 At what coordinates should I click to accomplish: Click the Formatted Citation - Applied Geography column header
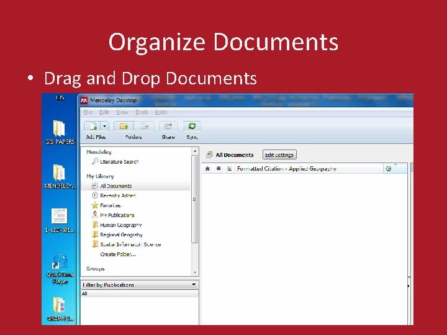click(x=287, y=168)
